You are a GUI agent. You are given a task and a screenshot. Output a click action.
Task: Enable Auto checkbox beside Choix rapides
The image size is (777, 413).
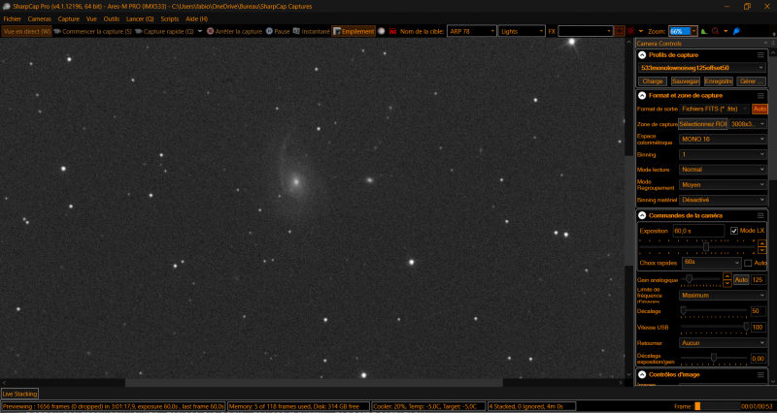[x=747, y=263]
